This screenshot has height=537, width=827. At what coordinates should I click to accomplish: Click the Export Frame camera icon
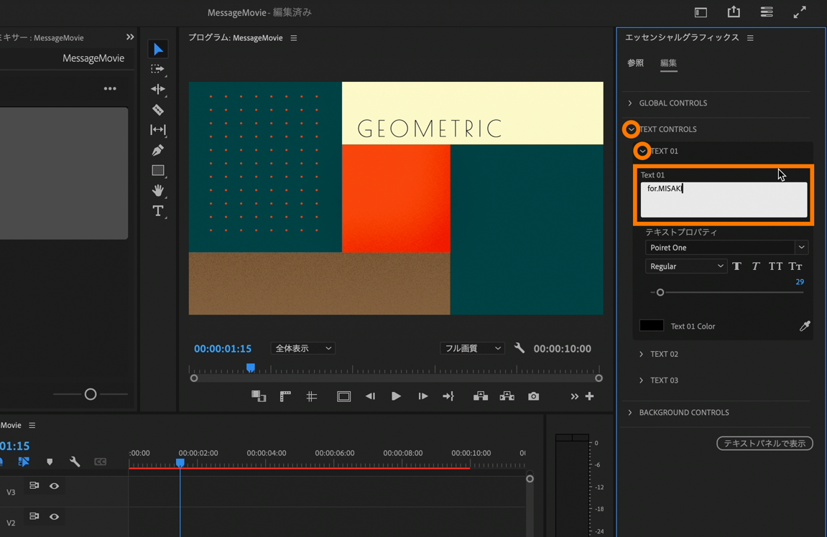[533, 396]
